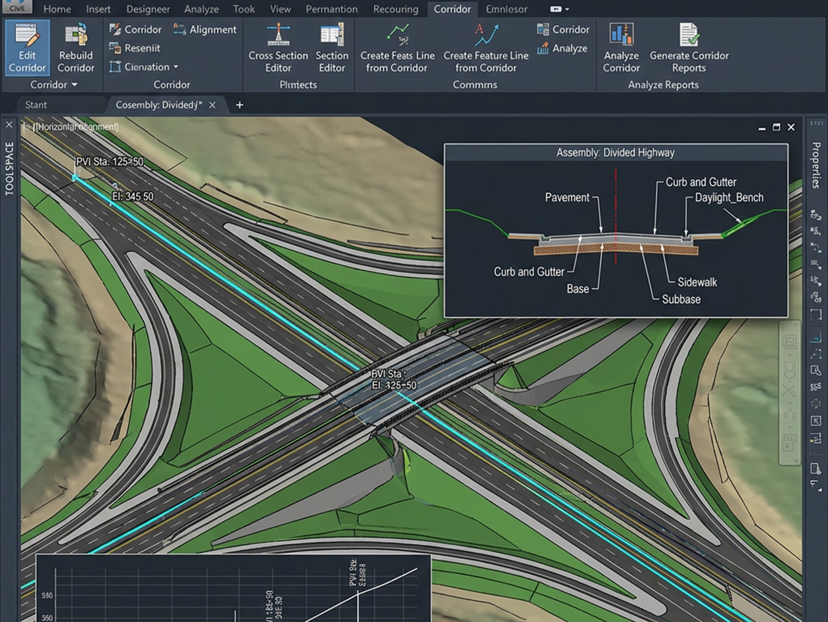Open the Section Editor
This screenshot has height=622, width=828.
tap(332, 47)
